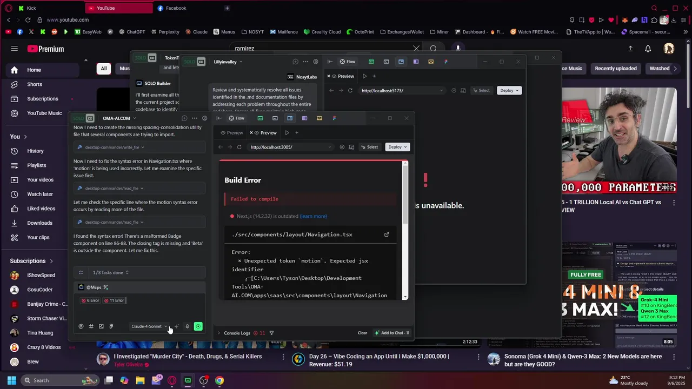Close the active Preview tab in OMA-AI.COM window
This screenshot has width=692, height=389.
[x=251, y=132]
